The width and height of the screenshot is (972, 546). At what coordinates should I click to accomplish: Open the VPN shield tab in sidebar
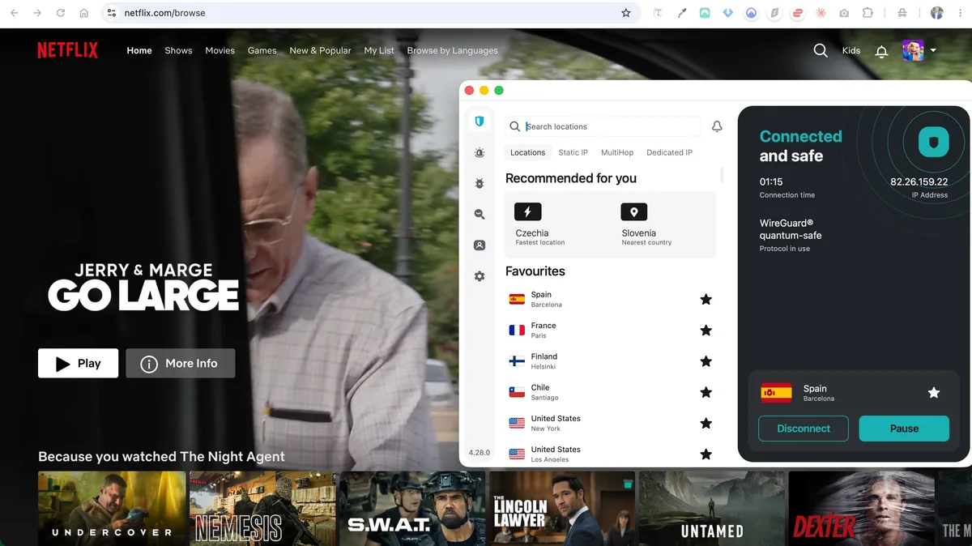click(480, 122)
